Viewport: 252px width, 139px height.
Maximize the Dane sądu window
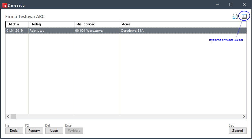230,5
